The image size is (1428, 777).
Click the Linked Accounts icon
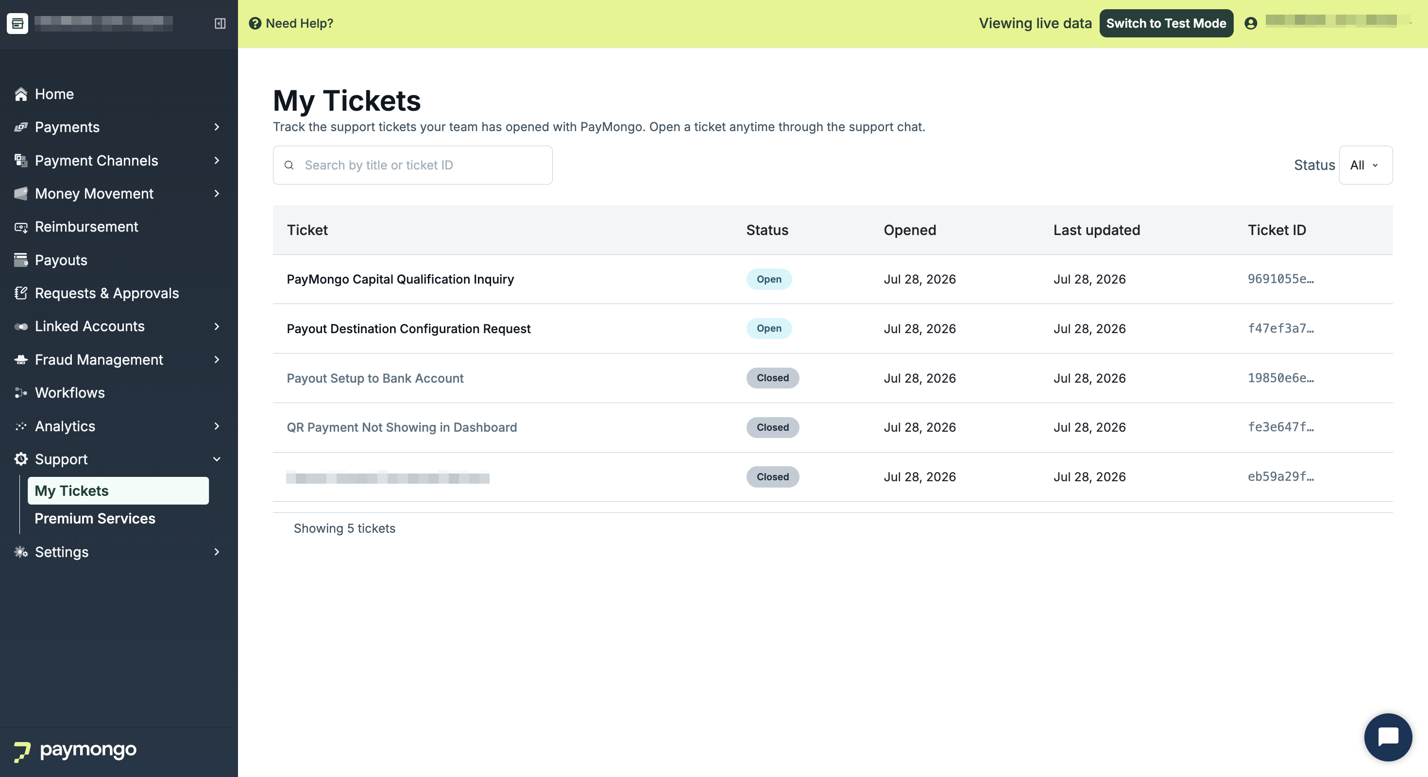click(x=21, y=326)
